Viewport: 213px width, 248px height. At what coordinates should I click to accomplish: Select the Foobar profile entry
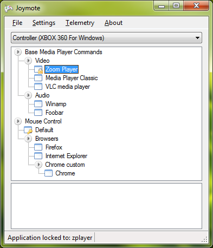(54, 113)
